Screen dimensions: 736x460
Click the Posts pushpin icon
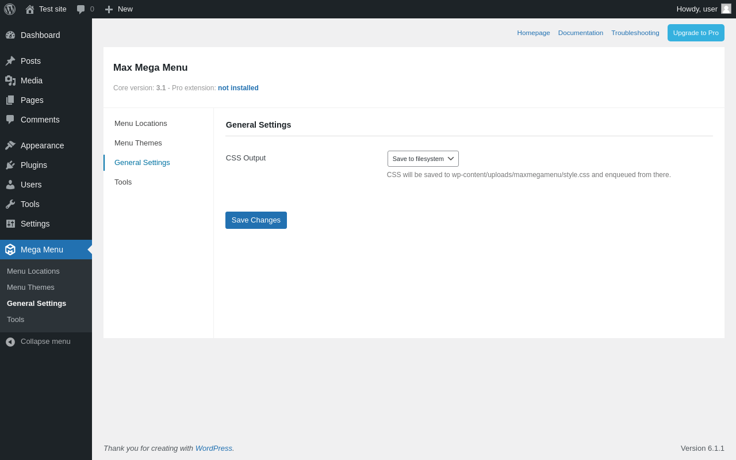click(10, 61)
